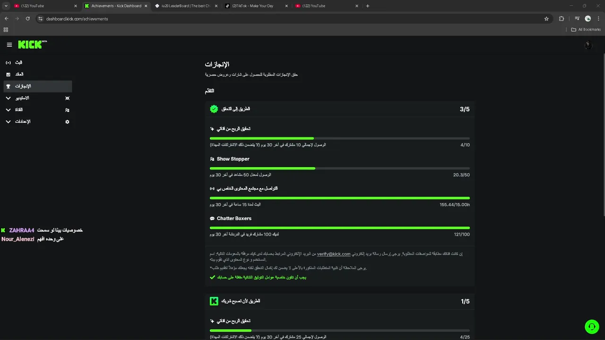Click green checkmark beside two-factor note
605x340 pixels.
click(212, 277)
